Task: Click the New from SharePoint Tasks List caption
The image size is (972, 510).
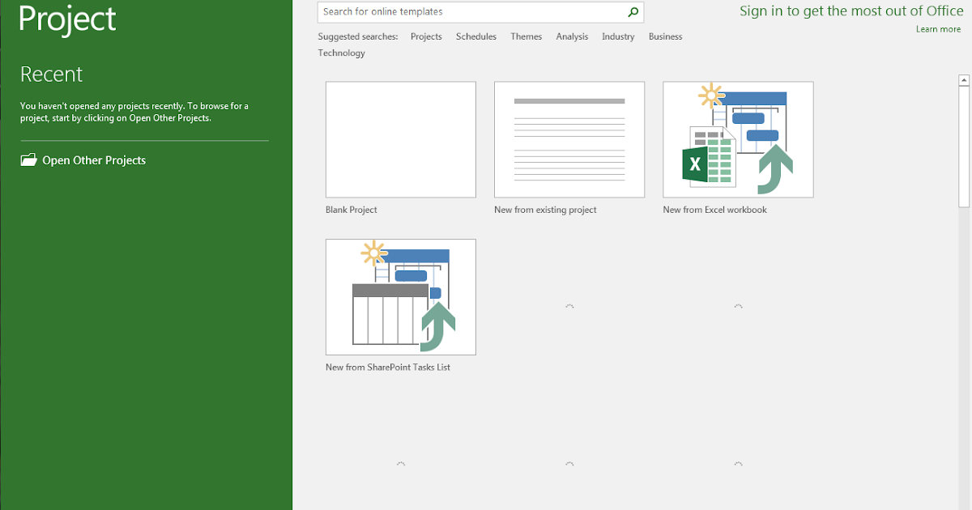Action: coord(388,368)
